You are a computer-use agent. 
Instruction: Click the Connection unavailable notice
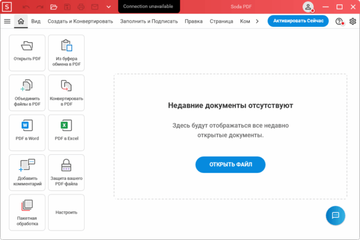click(x=149, y=7)
